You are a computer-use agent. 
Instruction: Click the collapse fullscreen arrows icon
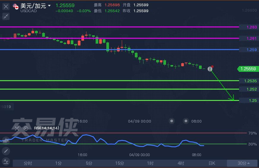tap(6, 16)
